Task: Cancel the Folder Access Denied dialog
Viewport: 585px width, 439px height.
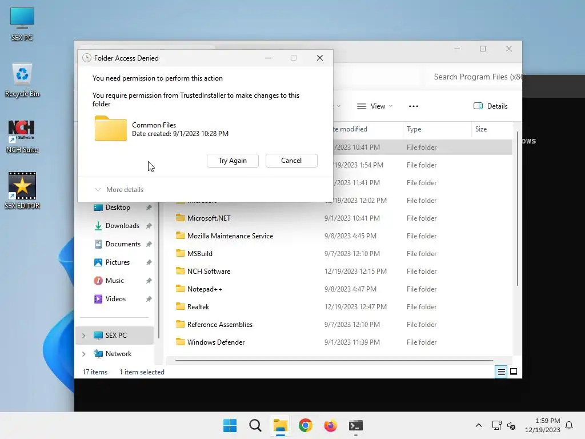Action: tap(291, 161)
